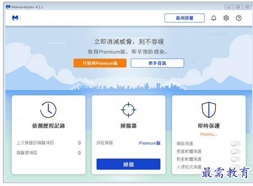Click 升級到Premium版 upgrade button
The image size is (253, 186).
click(x=100, y=63)
